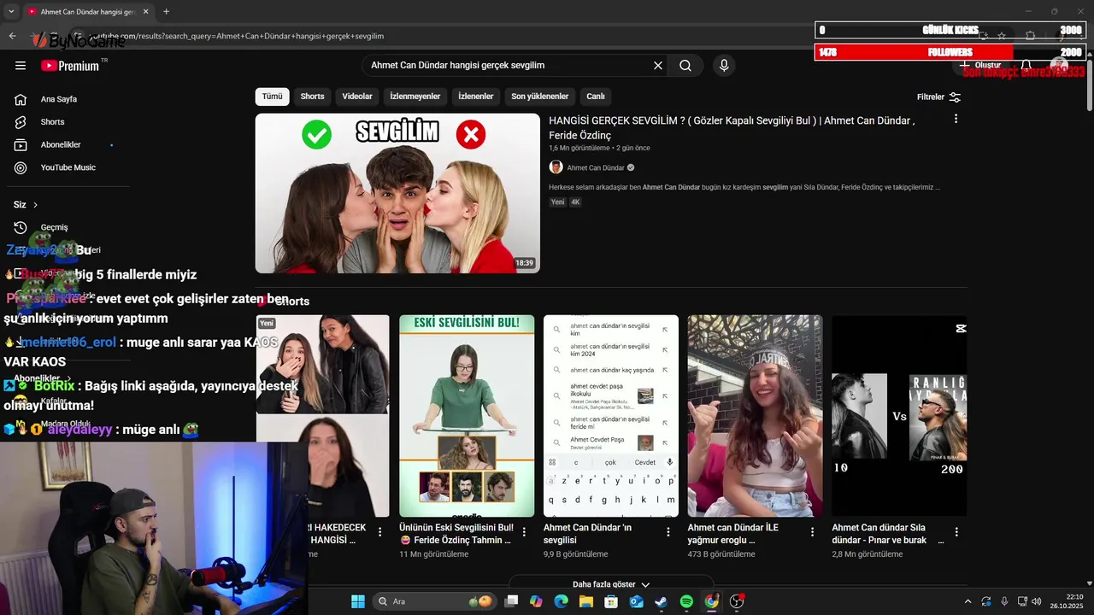Run the search with the magnifier button
The image size is (1094, 615).
685,66
